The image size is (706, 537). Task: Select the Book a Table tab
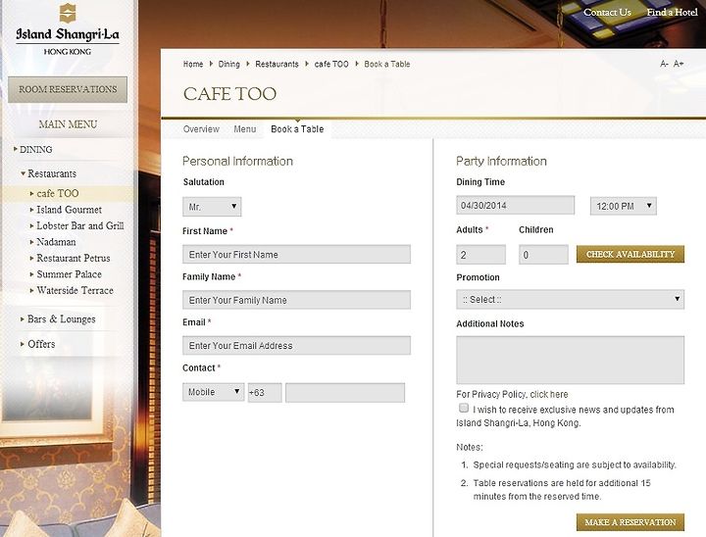point(297,129)
